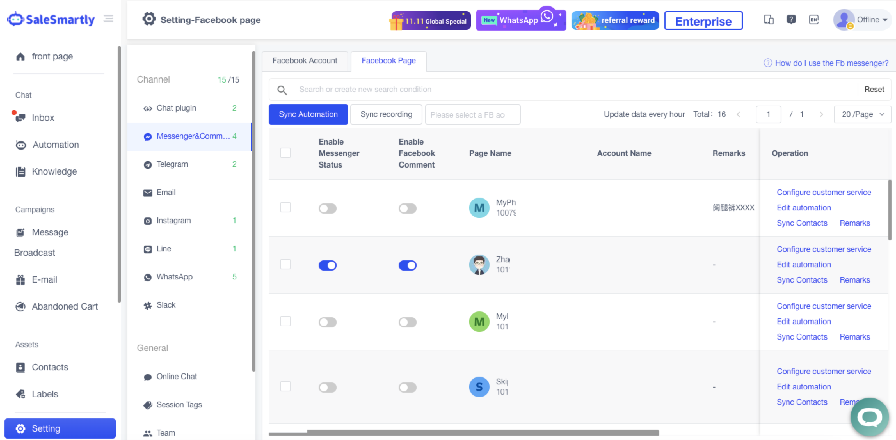Open the FB account selector dropdown
Screen dimensions: 896x440
[472, 115]
